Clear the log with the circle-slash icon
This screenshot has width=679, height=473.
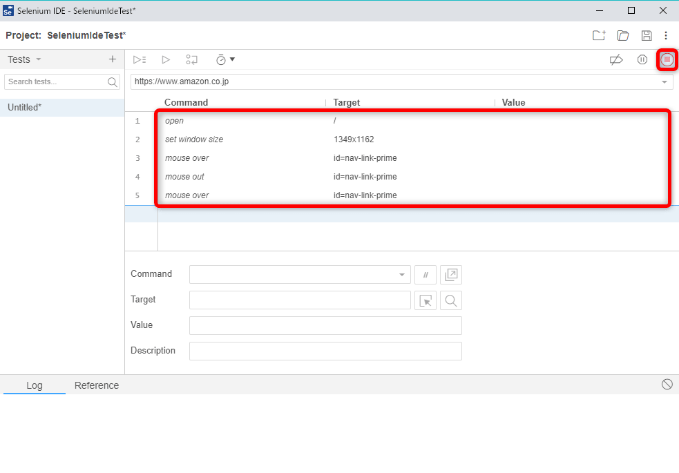coord(667,385)
